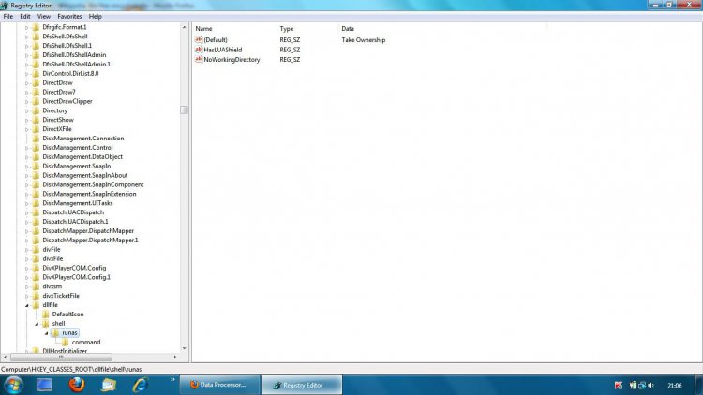Click the (Default) string value icon
Viewport: 703px width, 395px height.
[x=199, y=40]
